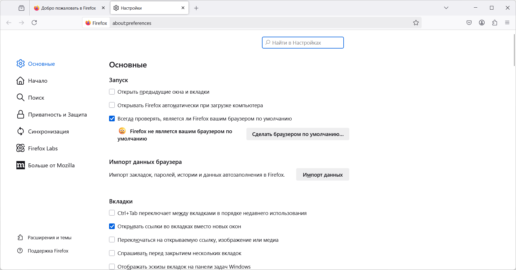
Task: Open the extensions puzzle icon in toolbar
Action: click(495, 23)
